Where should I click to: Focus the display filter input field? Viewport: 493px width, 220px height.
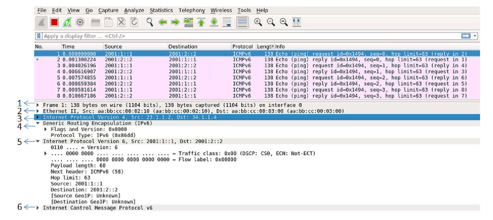[x=251, y=36]
